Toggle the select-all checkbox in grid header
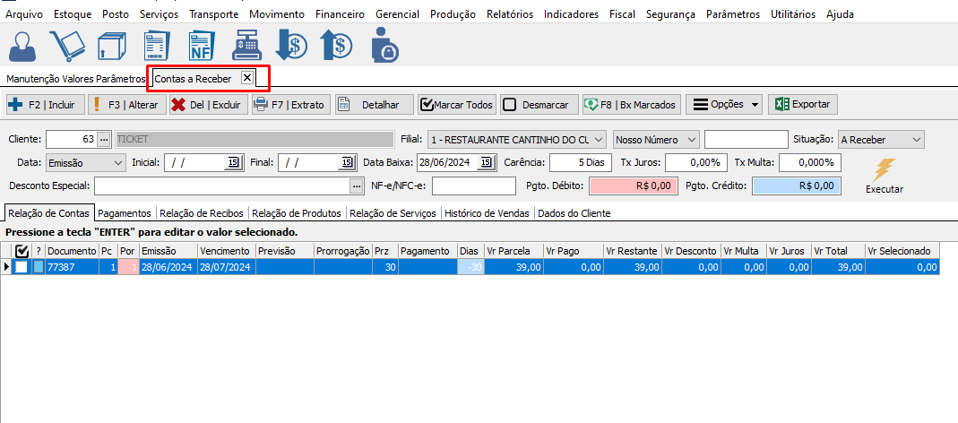The width and height of the screenshot is (958, 423). [22, 252]
